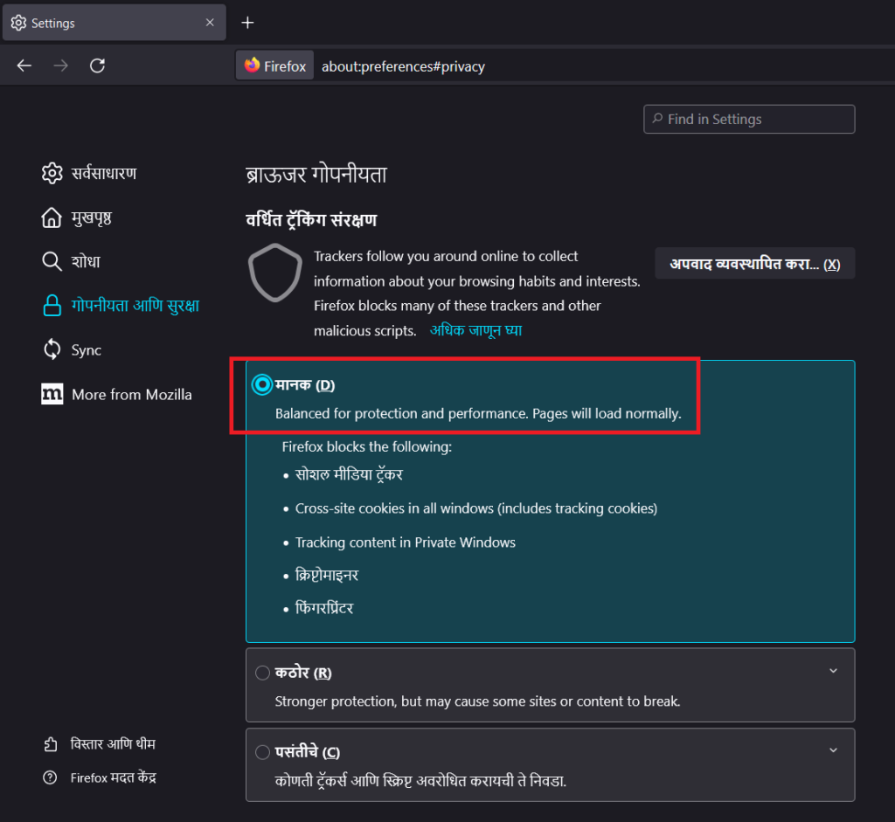Close the Settings tab
The height and width of the screenshot is (822, 895).
pos(210,22)
